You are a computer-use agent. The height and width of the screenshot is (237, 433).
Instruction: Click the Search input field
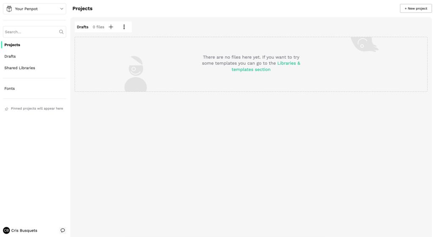coord(30,32)
